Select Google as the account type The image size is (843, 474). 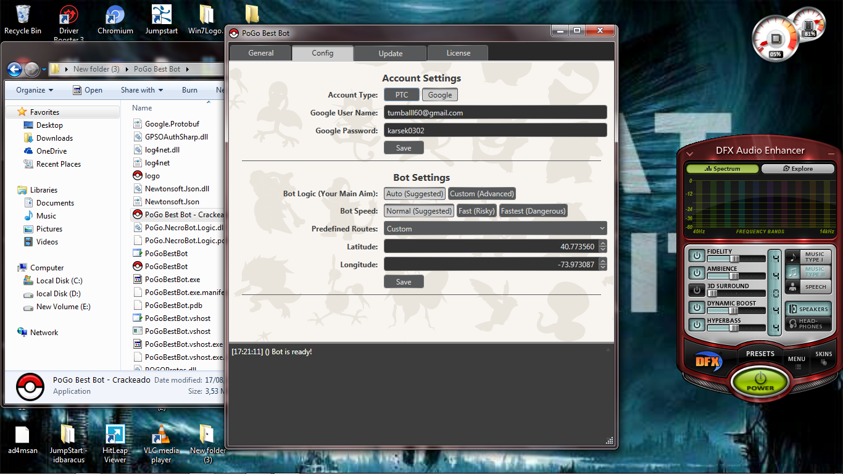[440, 94]
